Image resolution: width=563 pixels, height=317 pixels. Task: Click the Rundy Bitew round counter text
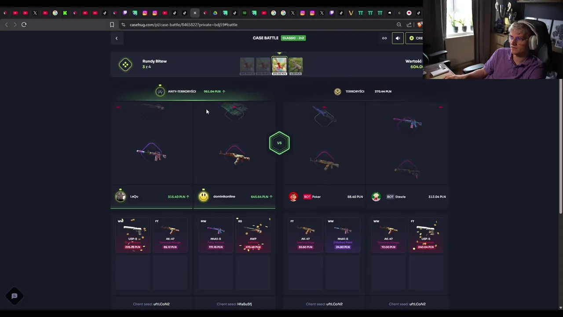[x=146, y=67]
